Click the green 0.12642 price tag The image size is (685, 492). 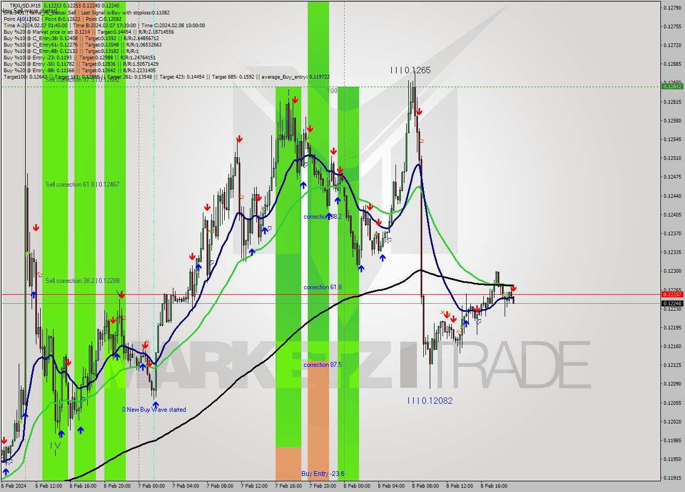coord(672,86)
